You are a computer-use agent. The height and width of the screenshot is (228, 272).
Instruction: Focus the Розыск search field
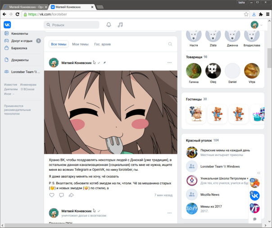[72, 25]
